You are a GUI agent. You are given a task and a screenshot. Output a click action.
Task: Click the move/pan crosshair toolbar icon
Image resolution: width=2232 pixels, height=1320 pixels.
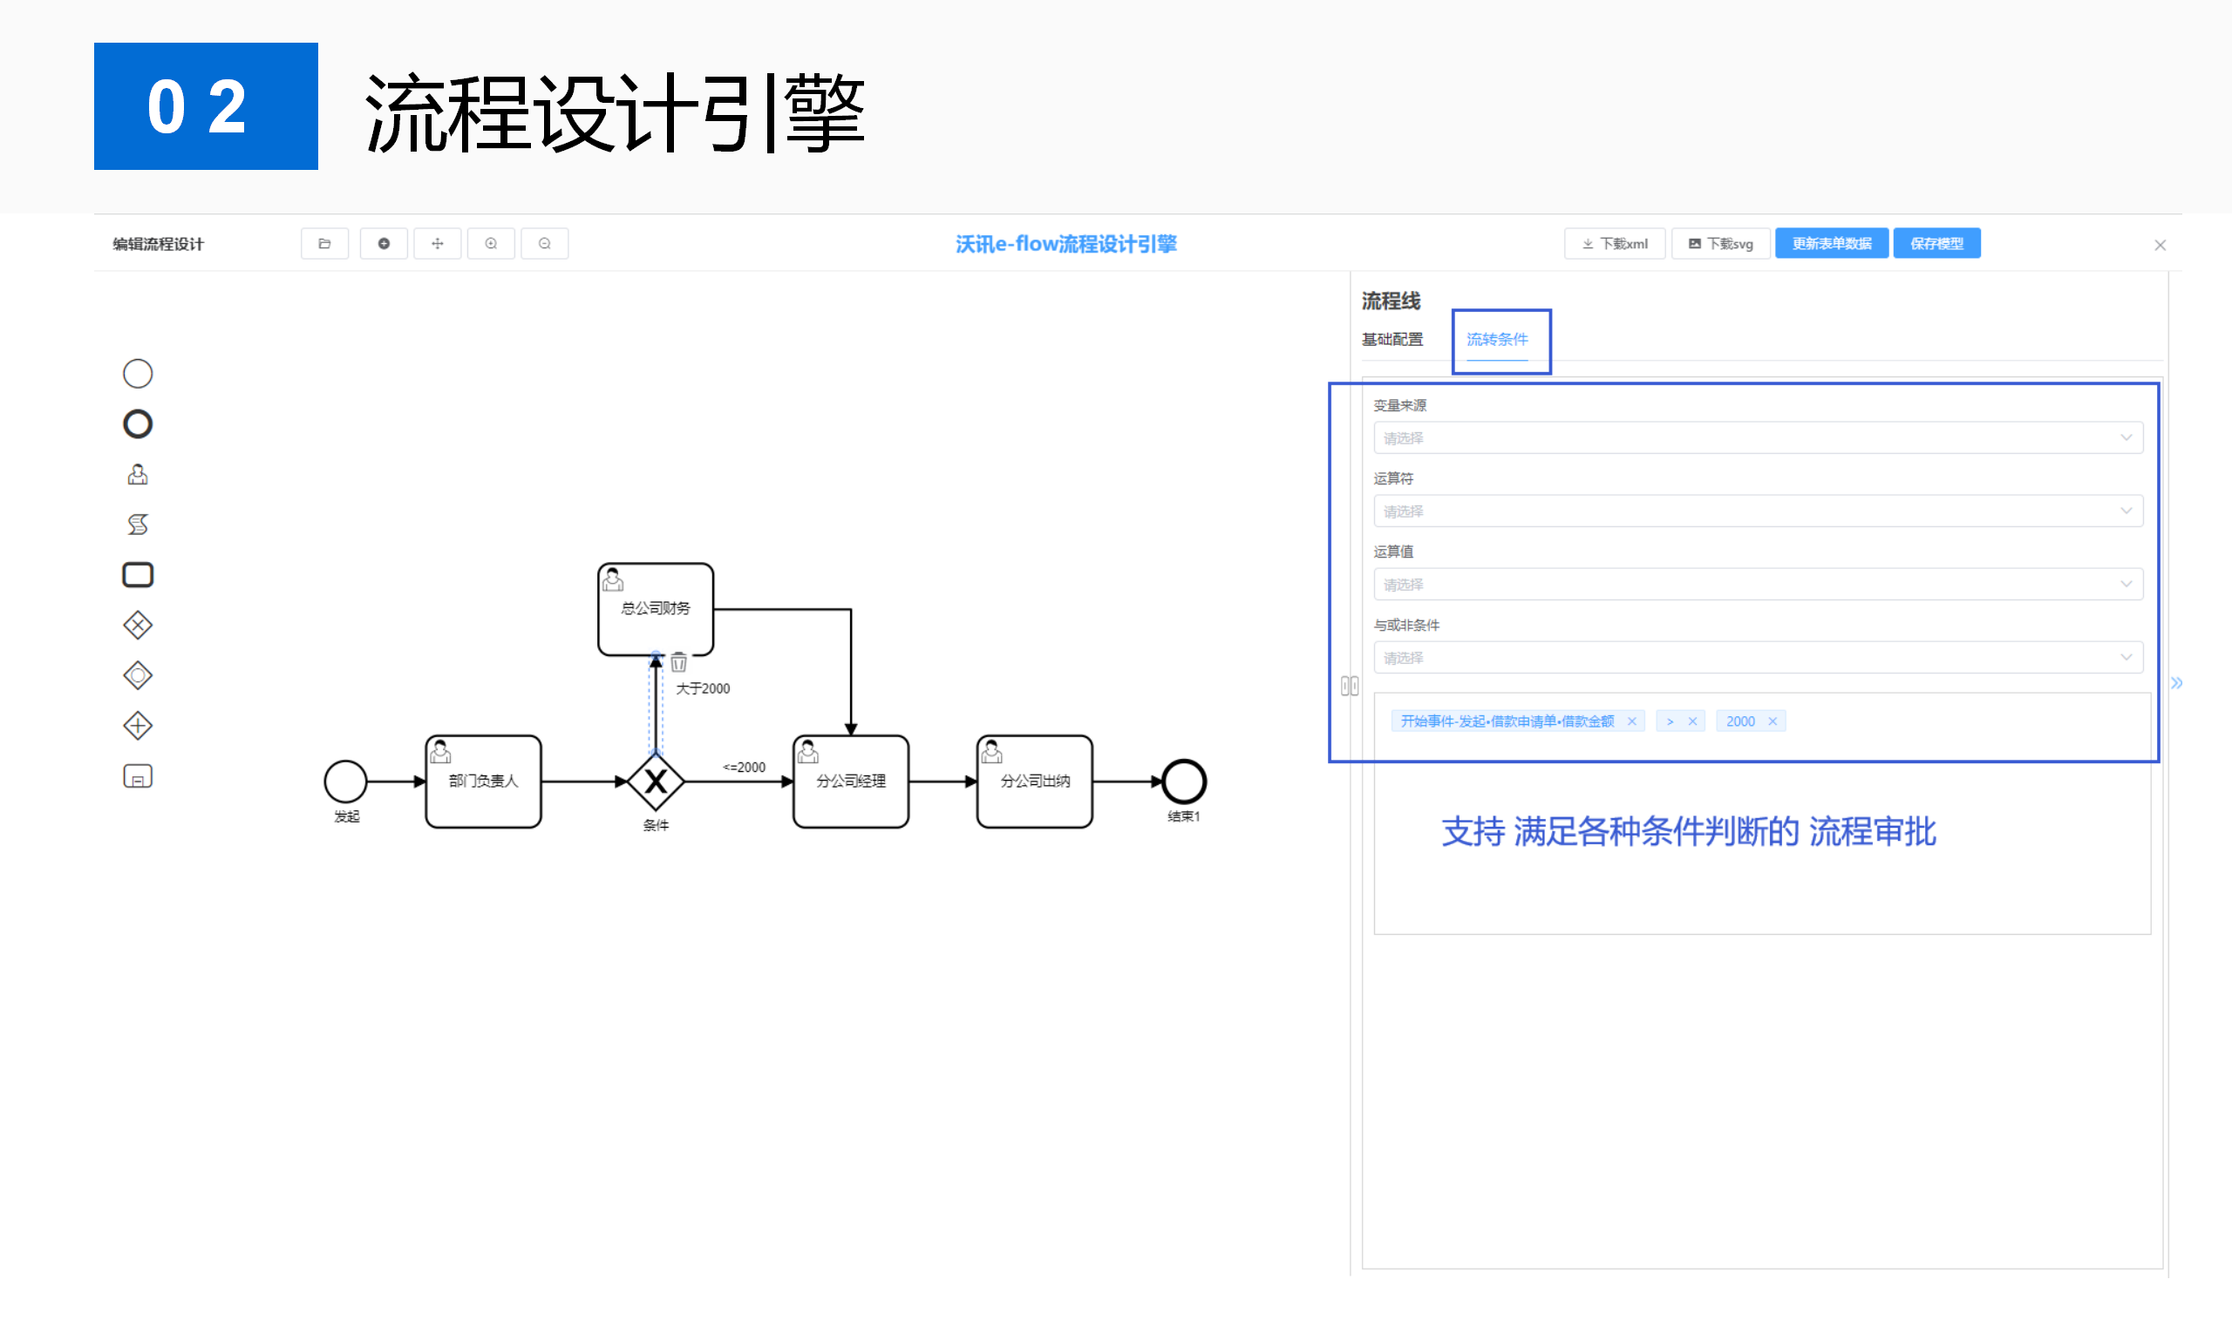coord(437,244)
